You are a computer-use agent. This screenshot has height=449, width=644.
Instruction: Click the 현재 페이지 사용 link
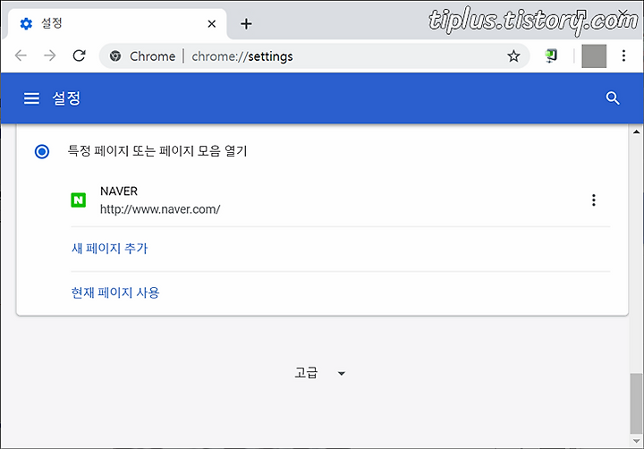tap(115, 292)
